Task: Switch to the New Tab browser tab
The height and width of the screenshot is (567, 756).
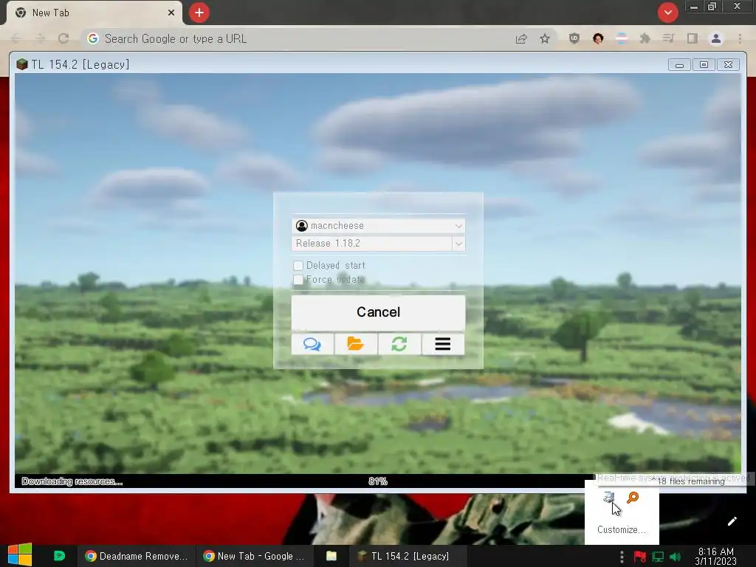Action: coord(94,13)
